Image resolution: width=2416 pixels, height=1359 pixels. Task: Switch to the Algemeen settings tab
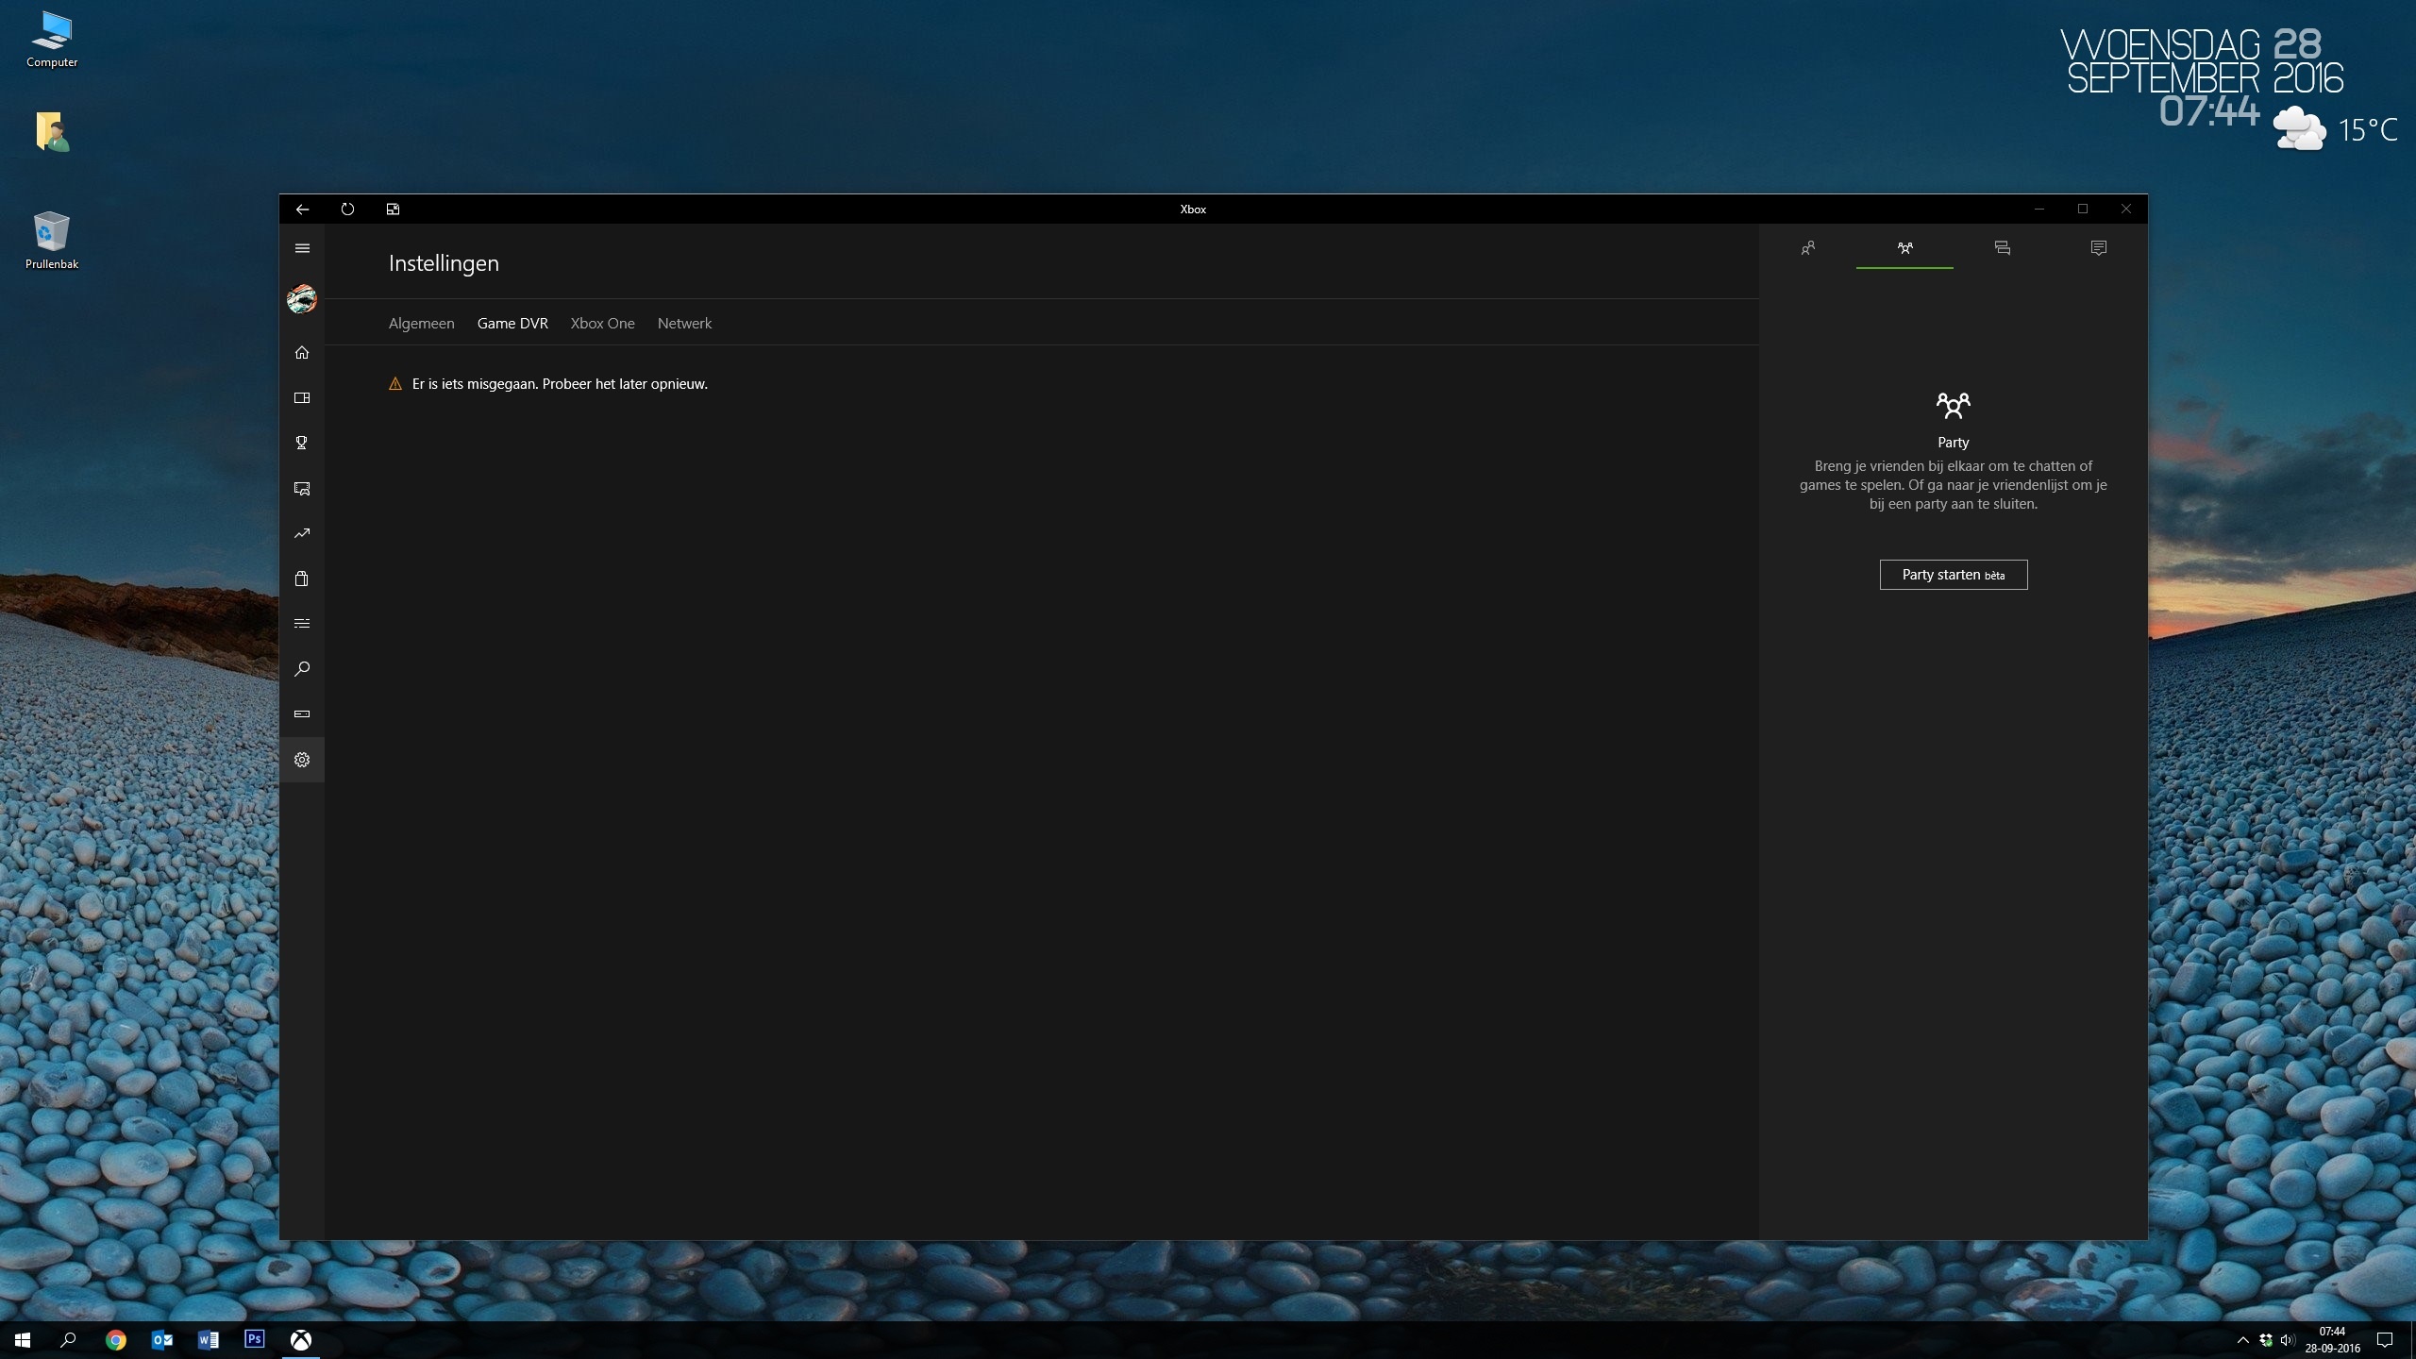pyautogui.click(x=422, y=323)
